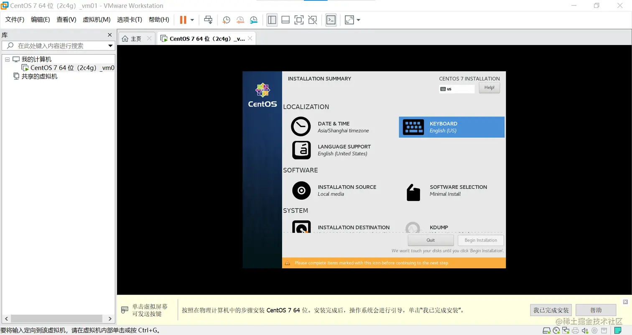
Task: Click the USB camera device status icon
Action: tap(594, 331)
